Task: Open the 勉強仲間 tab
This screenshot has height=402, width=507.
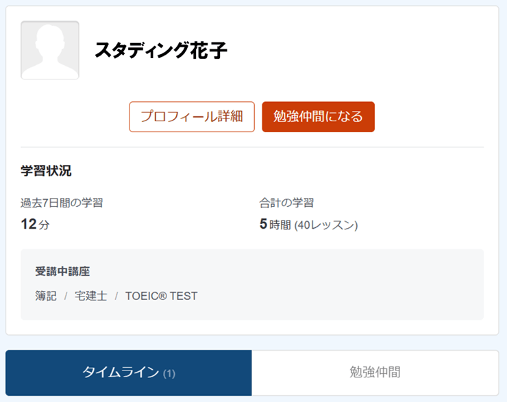Action: coord(375,373)
